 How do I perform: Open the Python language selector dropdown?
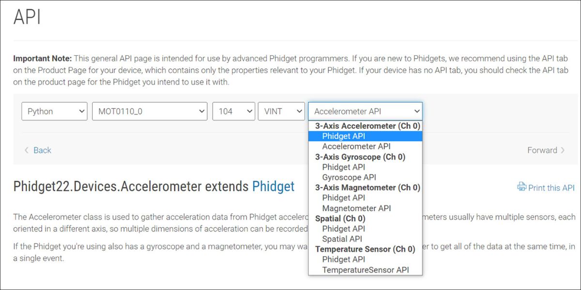[54, 111]
